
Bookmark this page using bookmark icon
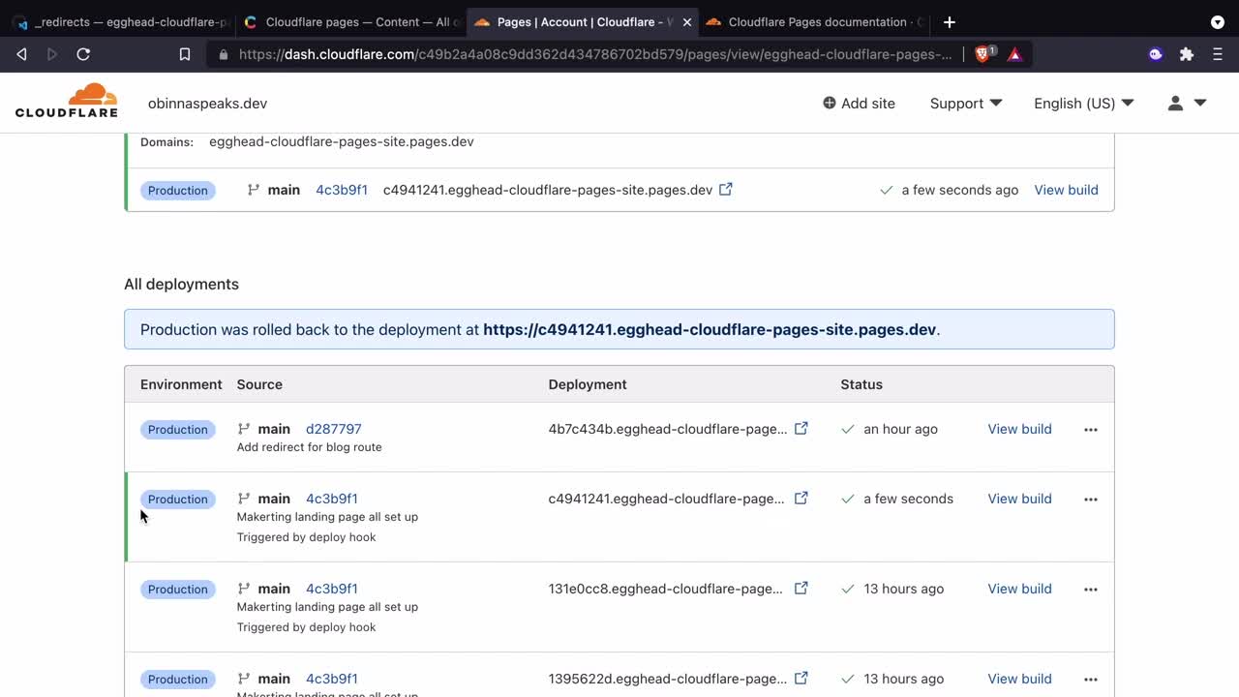click(185, 54)
